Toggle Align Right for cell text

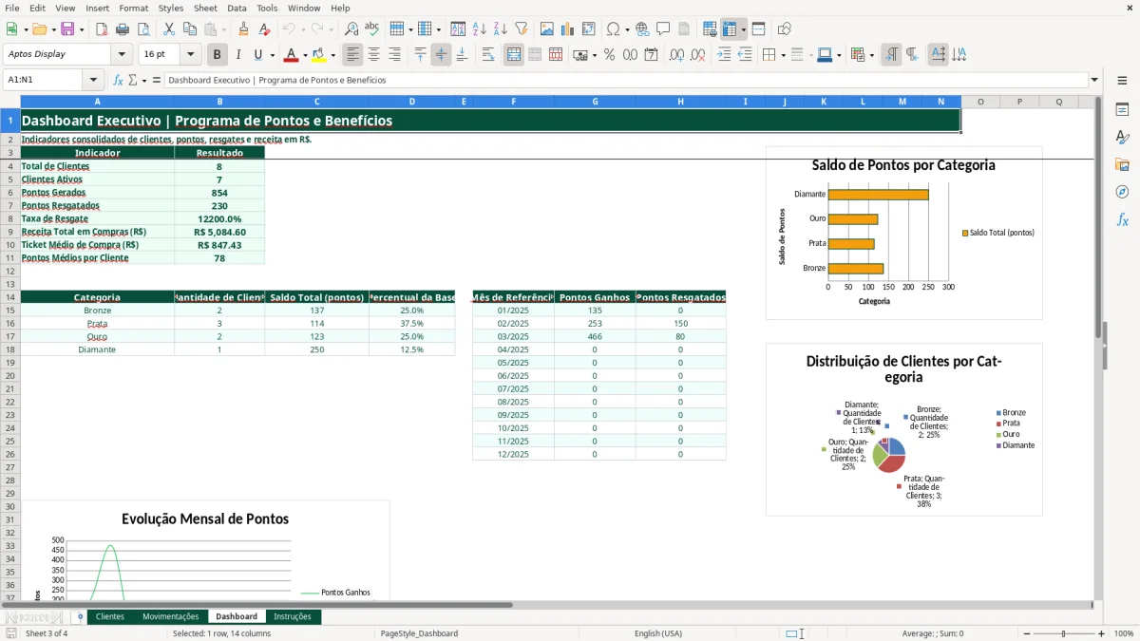(394, 55)
